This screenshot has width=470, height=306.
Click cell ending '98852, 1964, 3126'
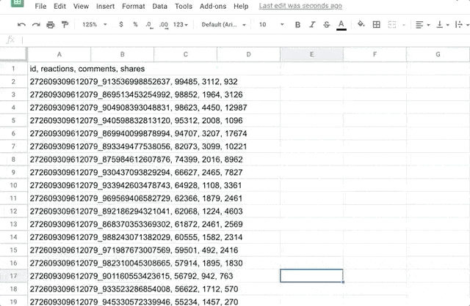[x=59, y=94]
